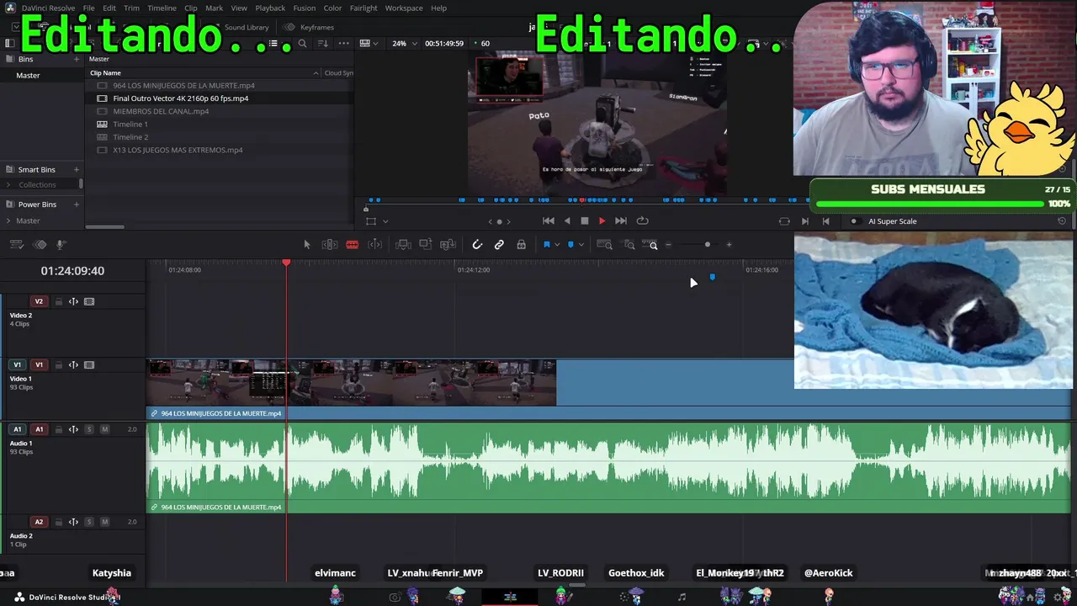
Task: Add a new Smart Bin with plus
Action: [76, 169]
